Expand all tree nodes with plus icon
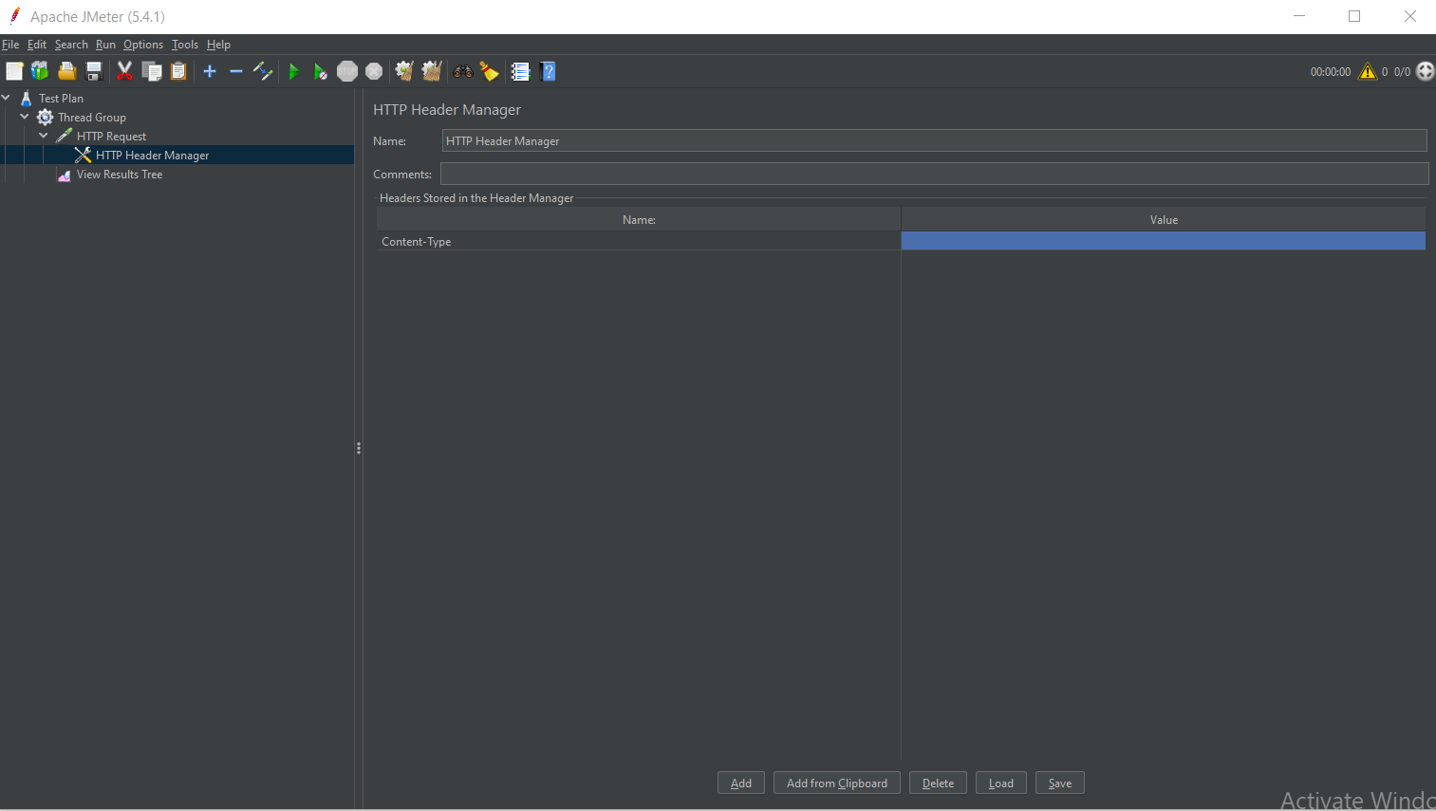The height and width of the screenshot is (811, 1436). pos(210,71)
